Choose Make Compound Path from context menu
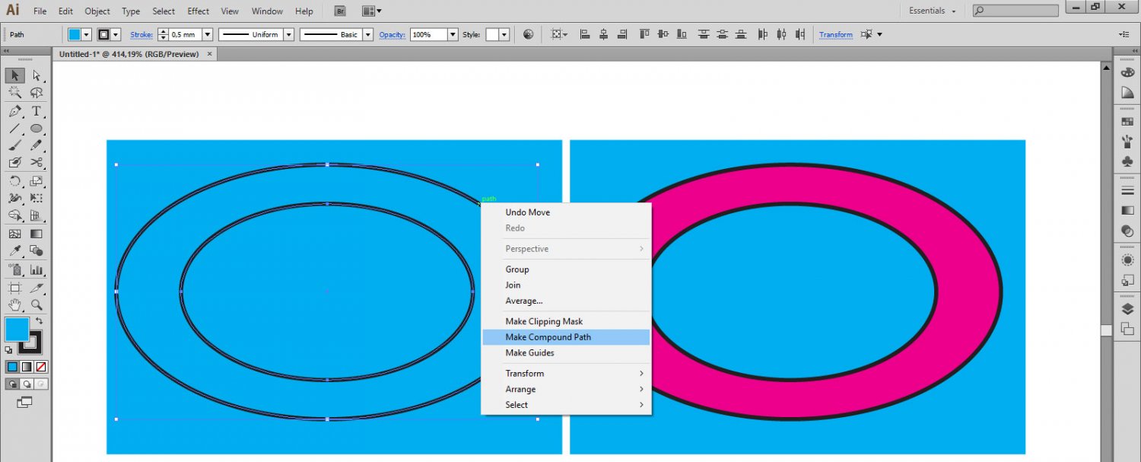 [x=566, y=336]
